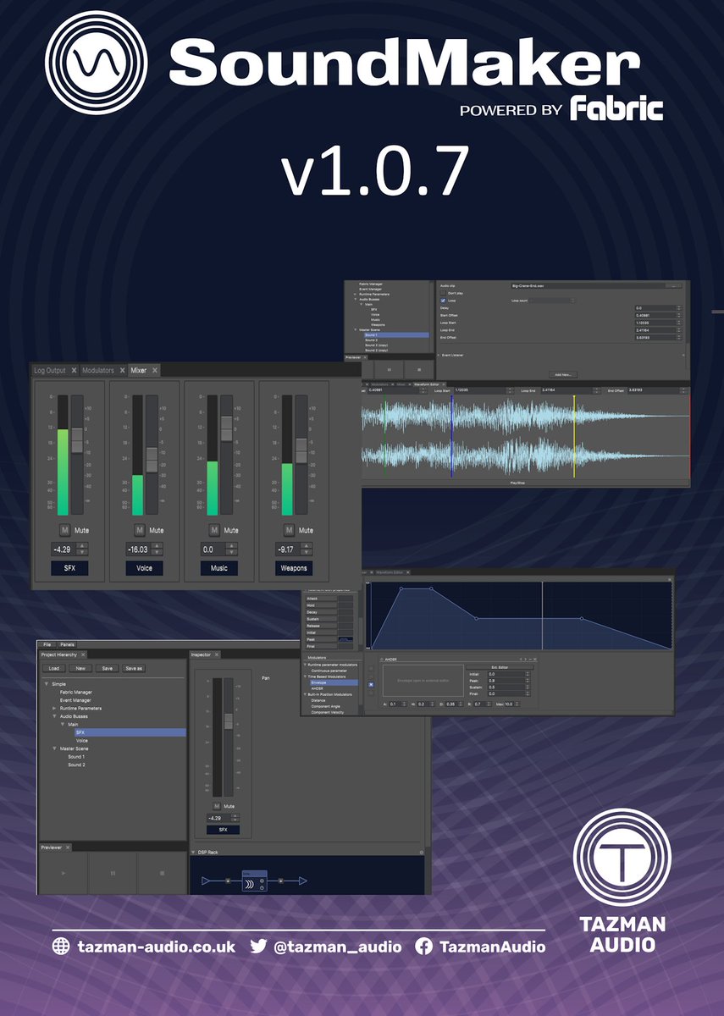724x1016 pixels.
Task: Click the Save as button
Action: pyautogui.click(x=134, y=668)
